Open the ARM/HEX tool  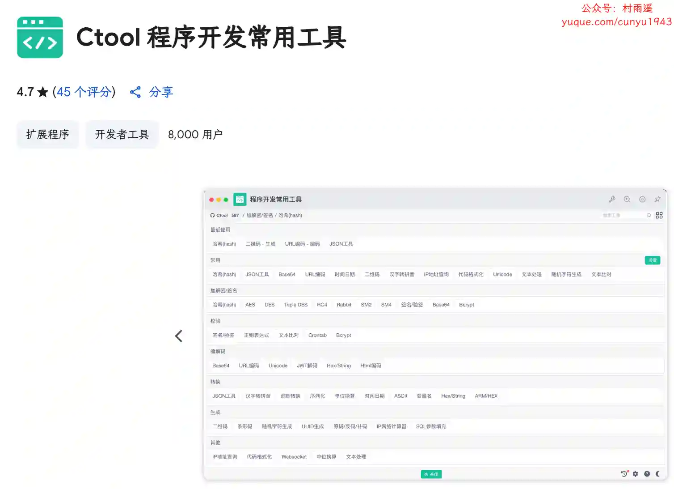[x=486, y=396]
